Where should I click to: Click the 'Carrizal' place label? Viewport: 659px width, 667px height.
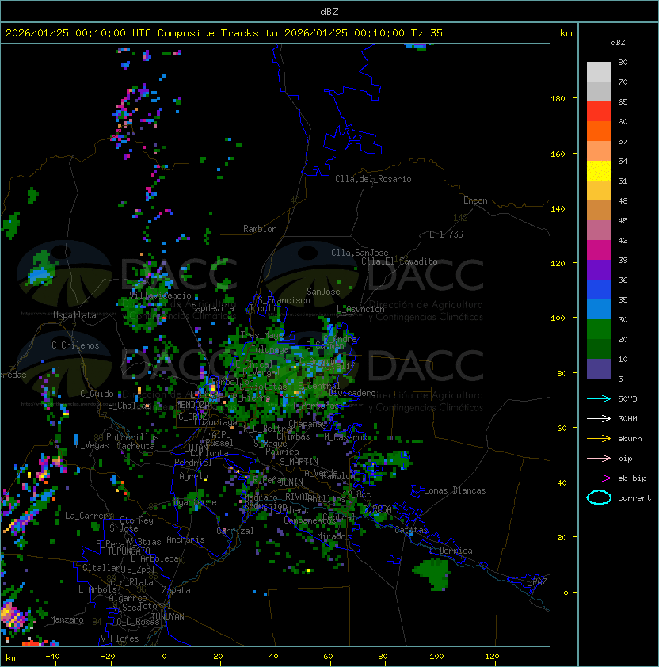tap(235, 531)
